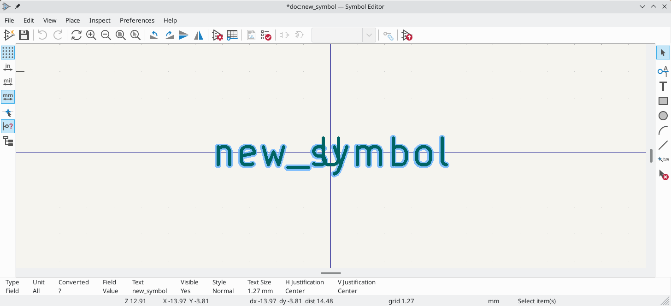Activate the rectangle drawing tool
Image resolution: width=671 pixels, height=306 pixels.
tap(662, 100)
